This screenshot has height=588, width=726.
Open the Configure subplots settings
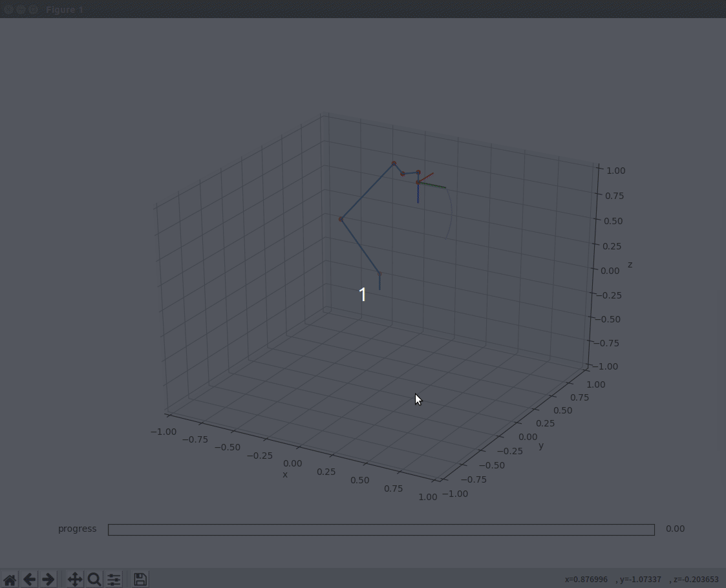pyautogui.click(x=114, y=579)
